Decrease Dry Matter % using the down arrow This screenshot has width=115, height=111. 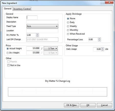point(38,36)
